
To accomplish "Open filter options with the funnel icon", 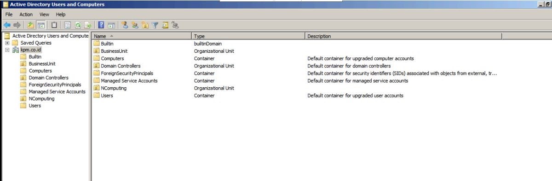I will coord(155,25).
